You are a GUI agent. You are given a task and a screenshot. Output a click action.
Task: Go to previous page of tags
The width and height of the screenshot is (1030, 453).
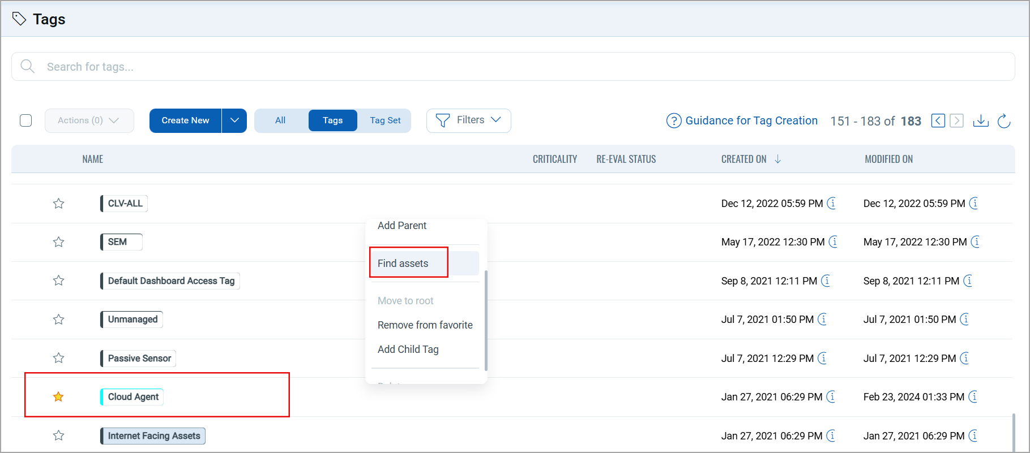pyautogui.click(x=938, y=120)
